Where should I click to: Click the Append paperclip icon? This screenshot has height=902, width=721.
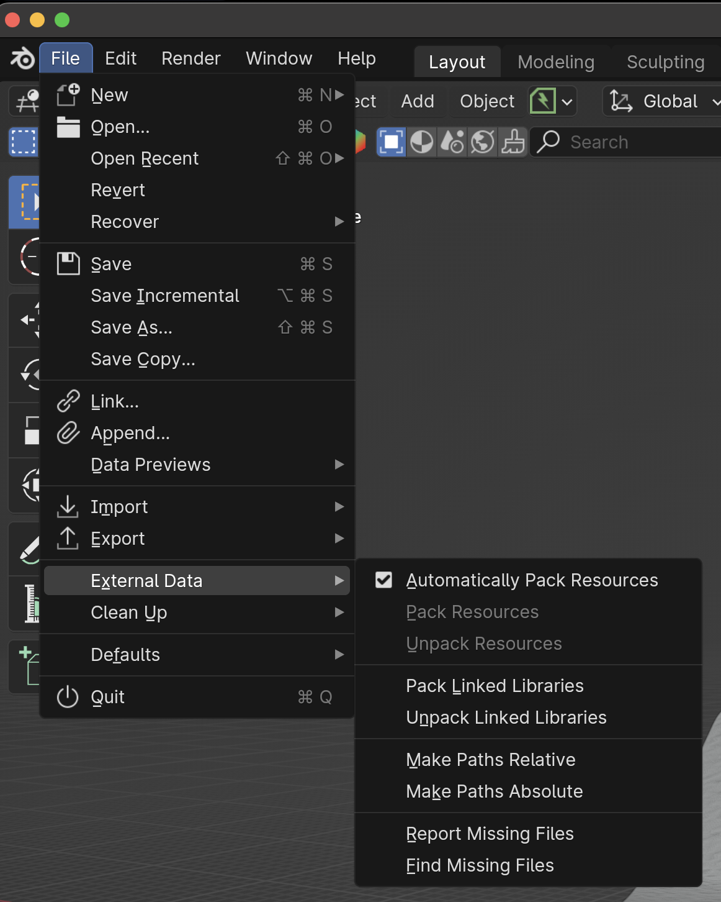[68, 433]
